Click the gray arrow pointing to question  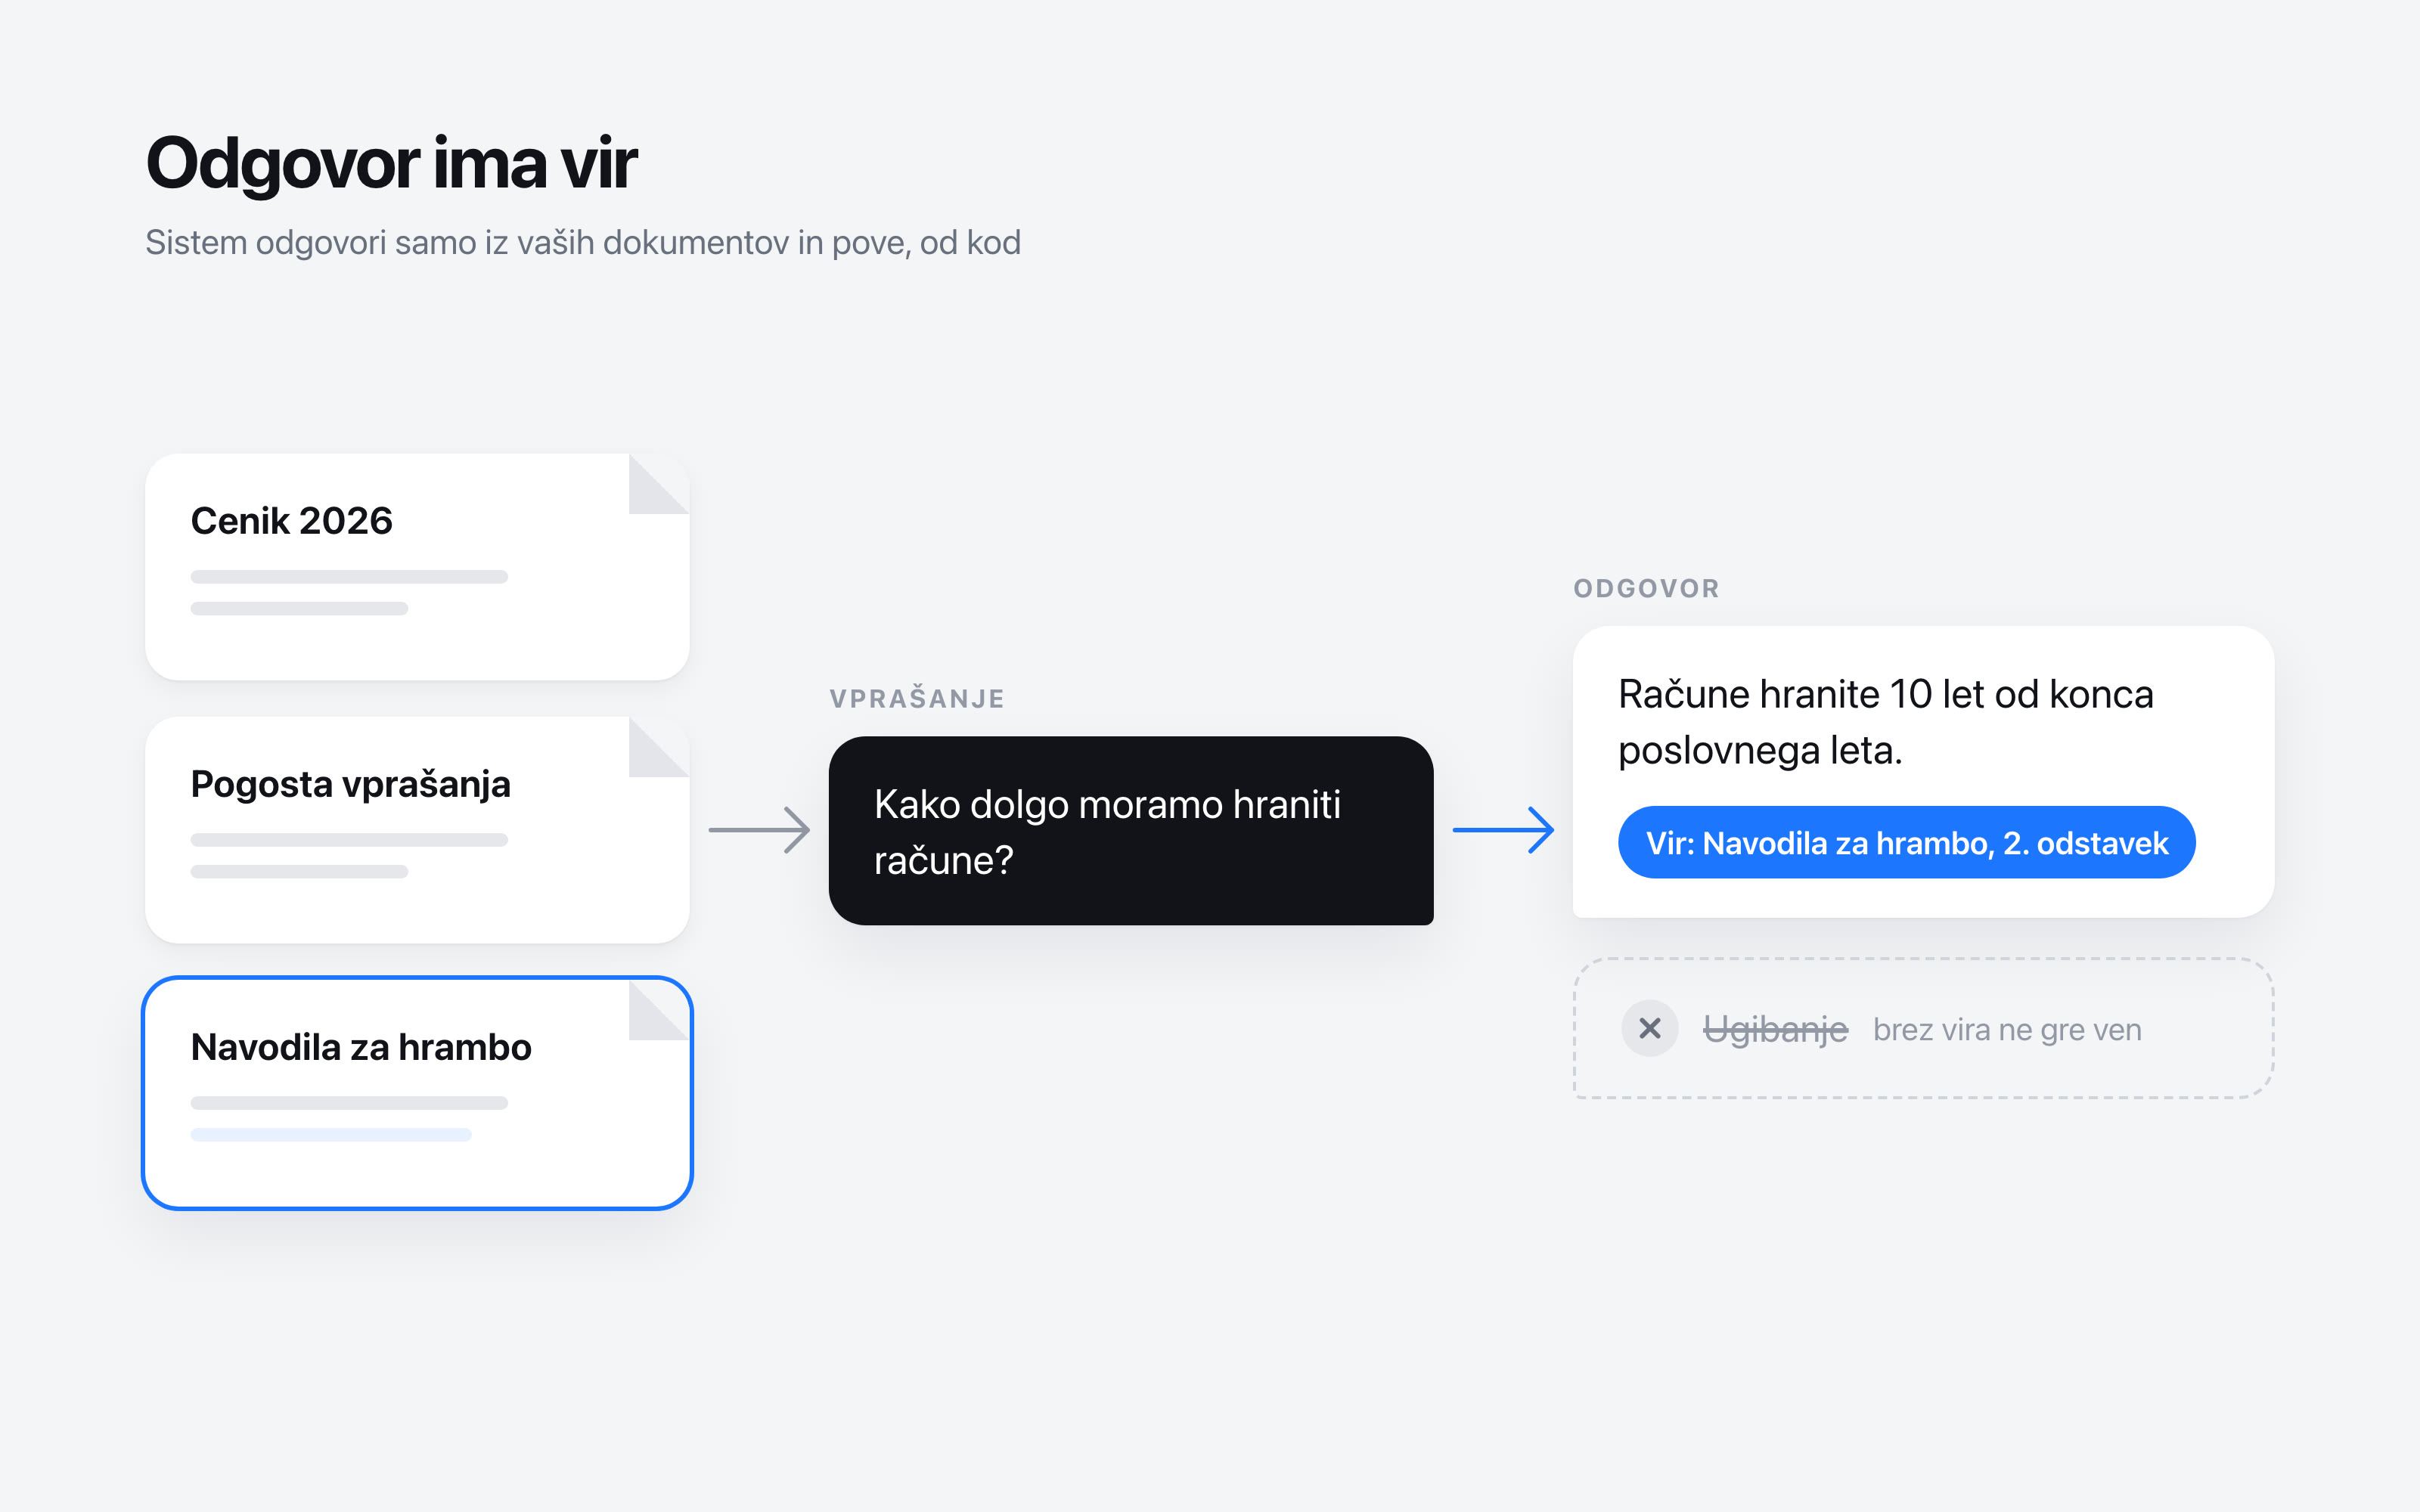click(759, 830)
